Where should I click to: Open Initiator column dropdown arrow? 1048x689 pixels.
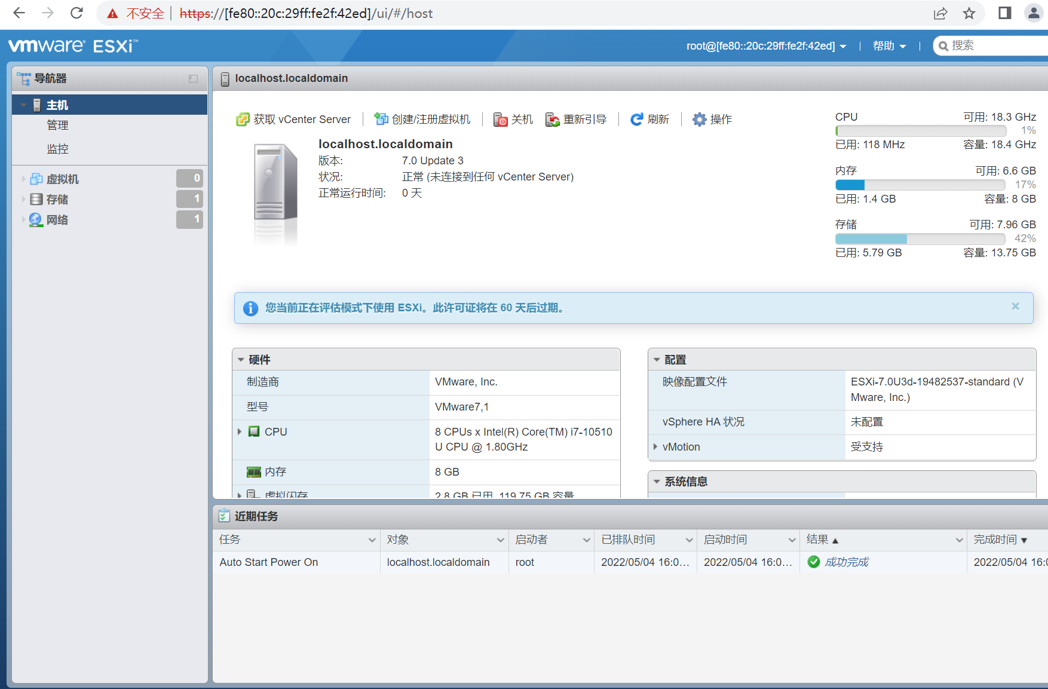click(x=586, y=540)
